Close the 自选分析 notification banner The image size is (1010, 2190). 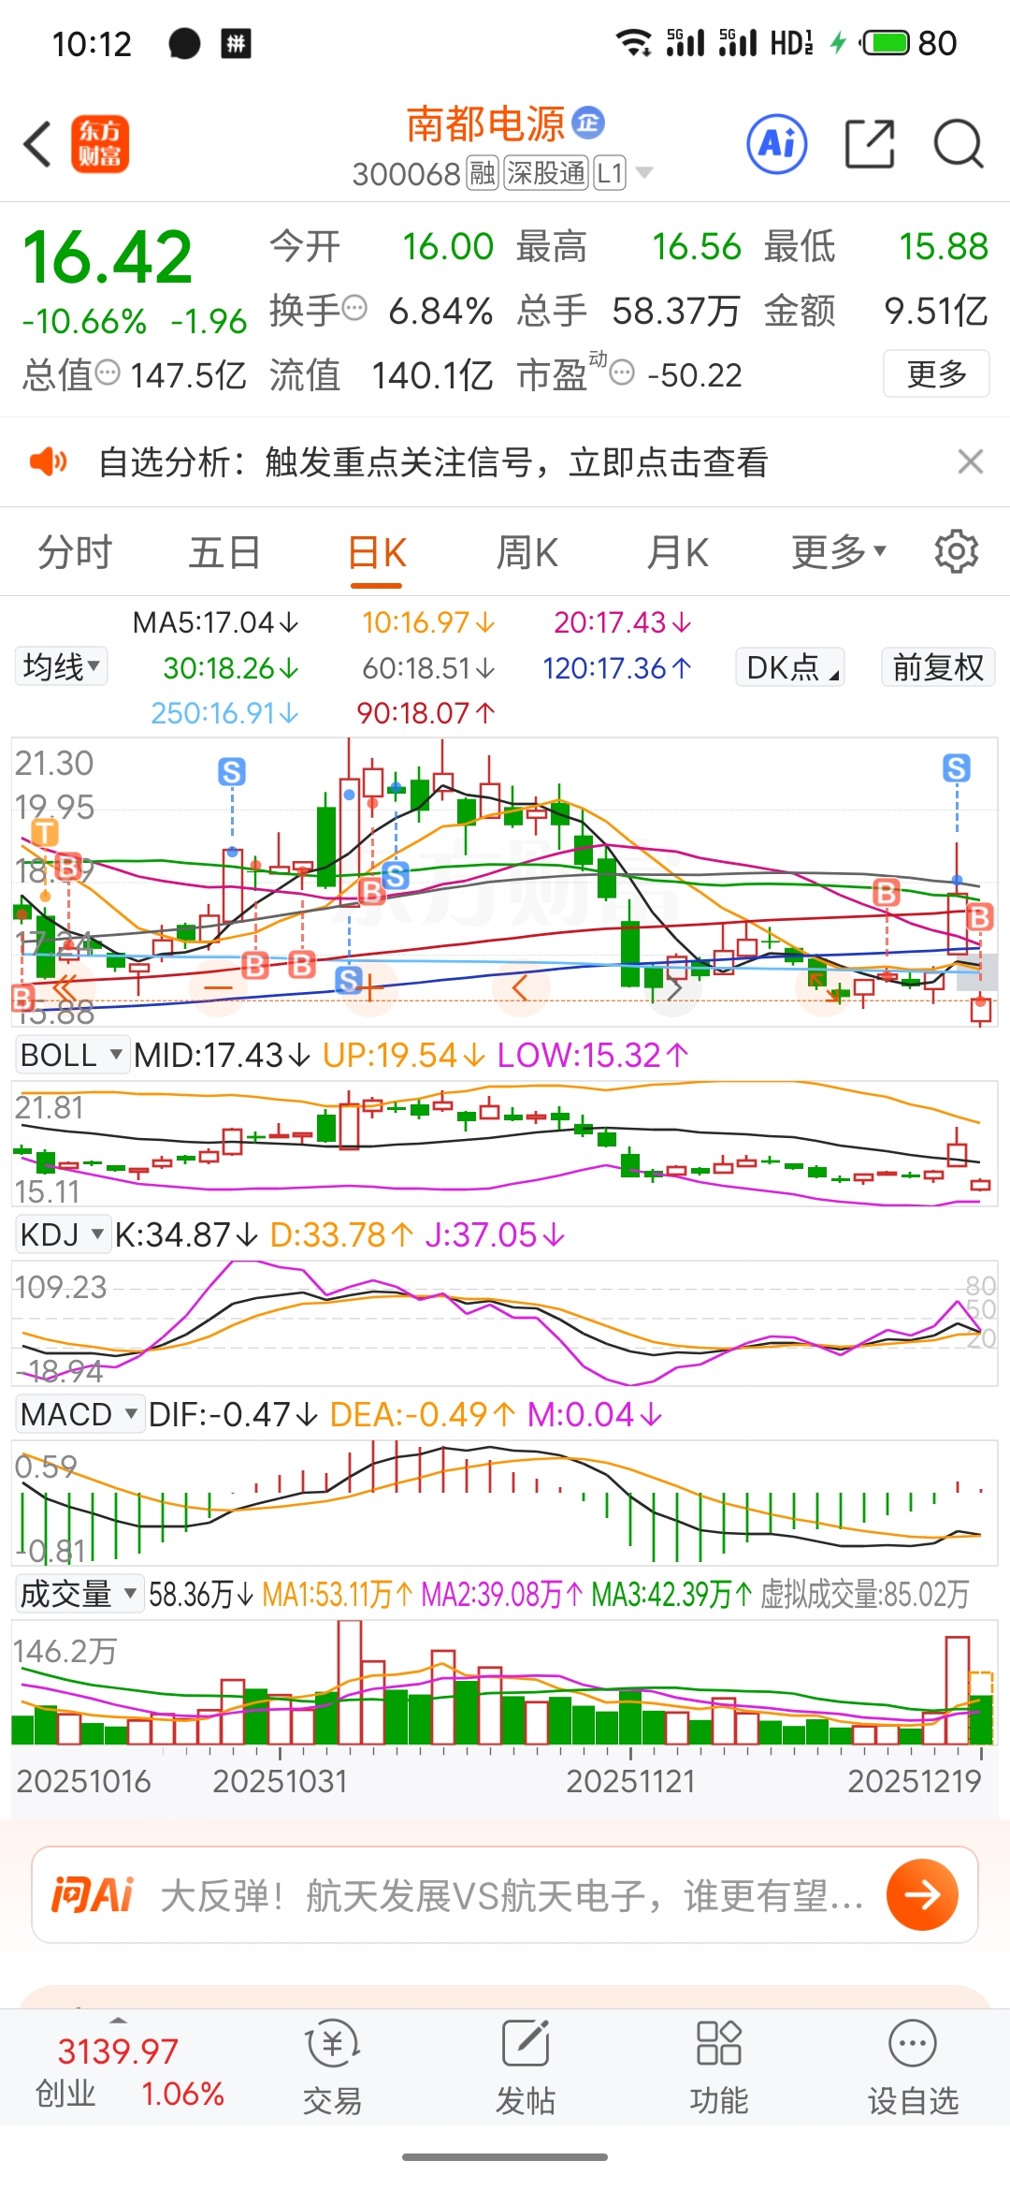pos(971,461)
